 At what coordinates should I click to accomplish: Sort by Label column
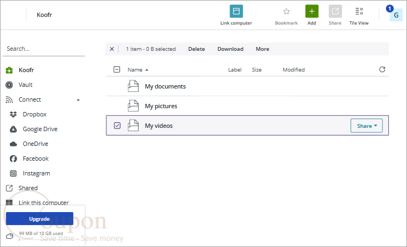click(x=234, y=69)
